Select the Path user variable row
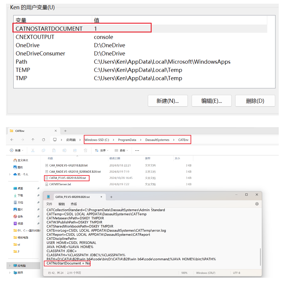This screenshot has width=286, height=285. tap(140, 62)
